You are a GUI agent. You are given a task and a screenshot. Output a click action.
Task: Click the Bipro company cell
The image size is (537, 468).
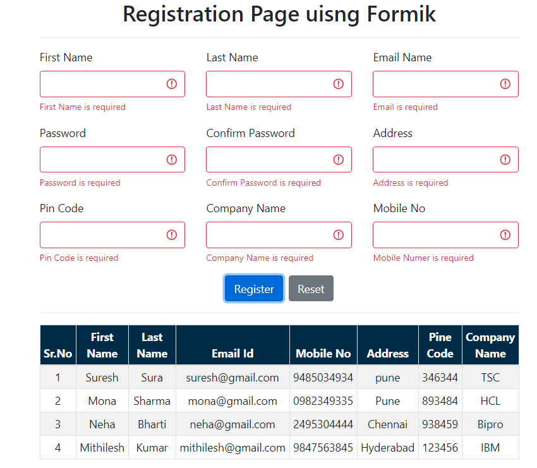[490, 424]
